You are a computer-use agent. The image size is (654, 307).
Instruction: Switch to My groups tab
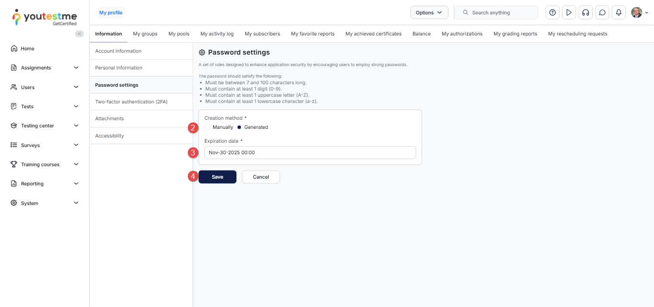[145, 34]
